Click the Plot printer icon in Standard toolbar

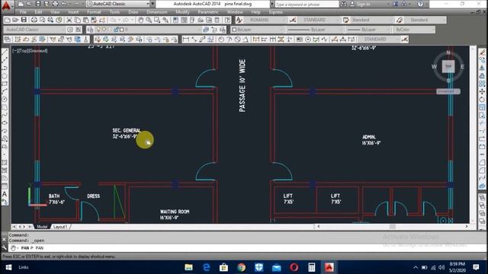point(34,20)
